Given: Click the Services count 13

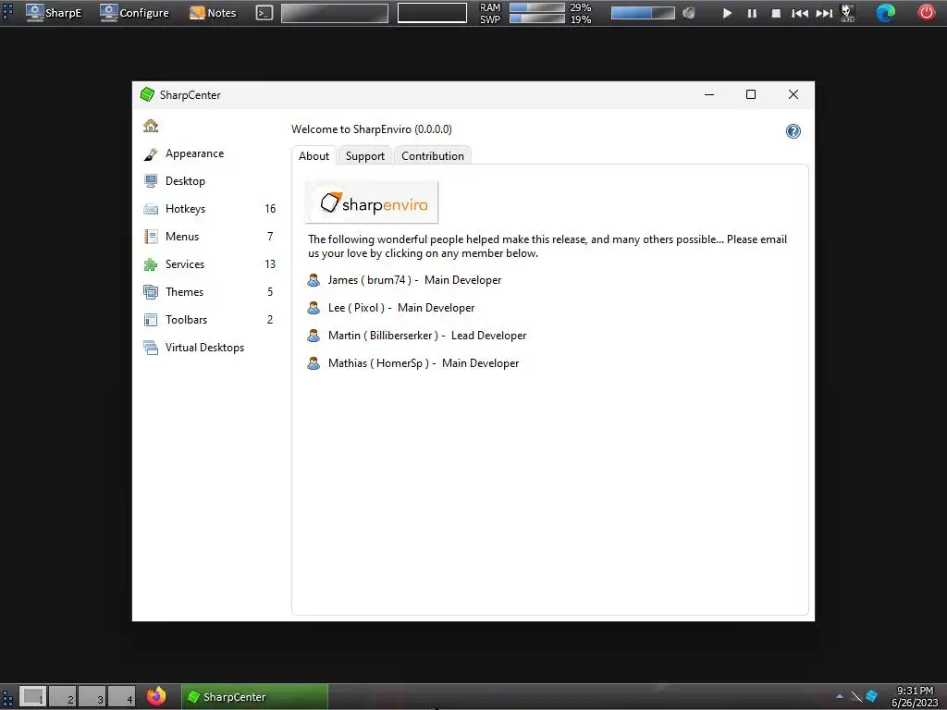Looking at the screenshot, I should (x=270, y=264).
